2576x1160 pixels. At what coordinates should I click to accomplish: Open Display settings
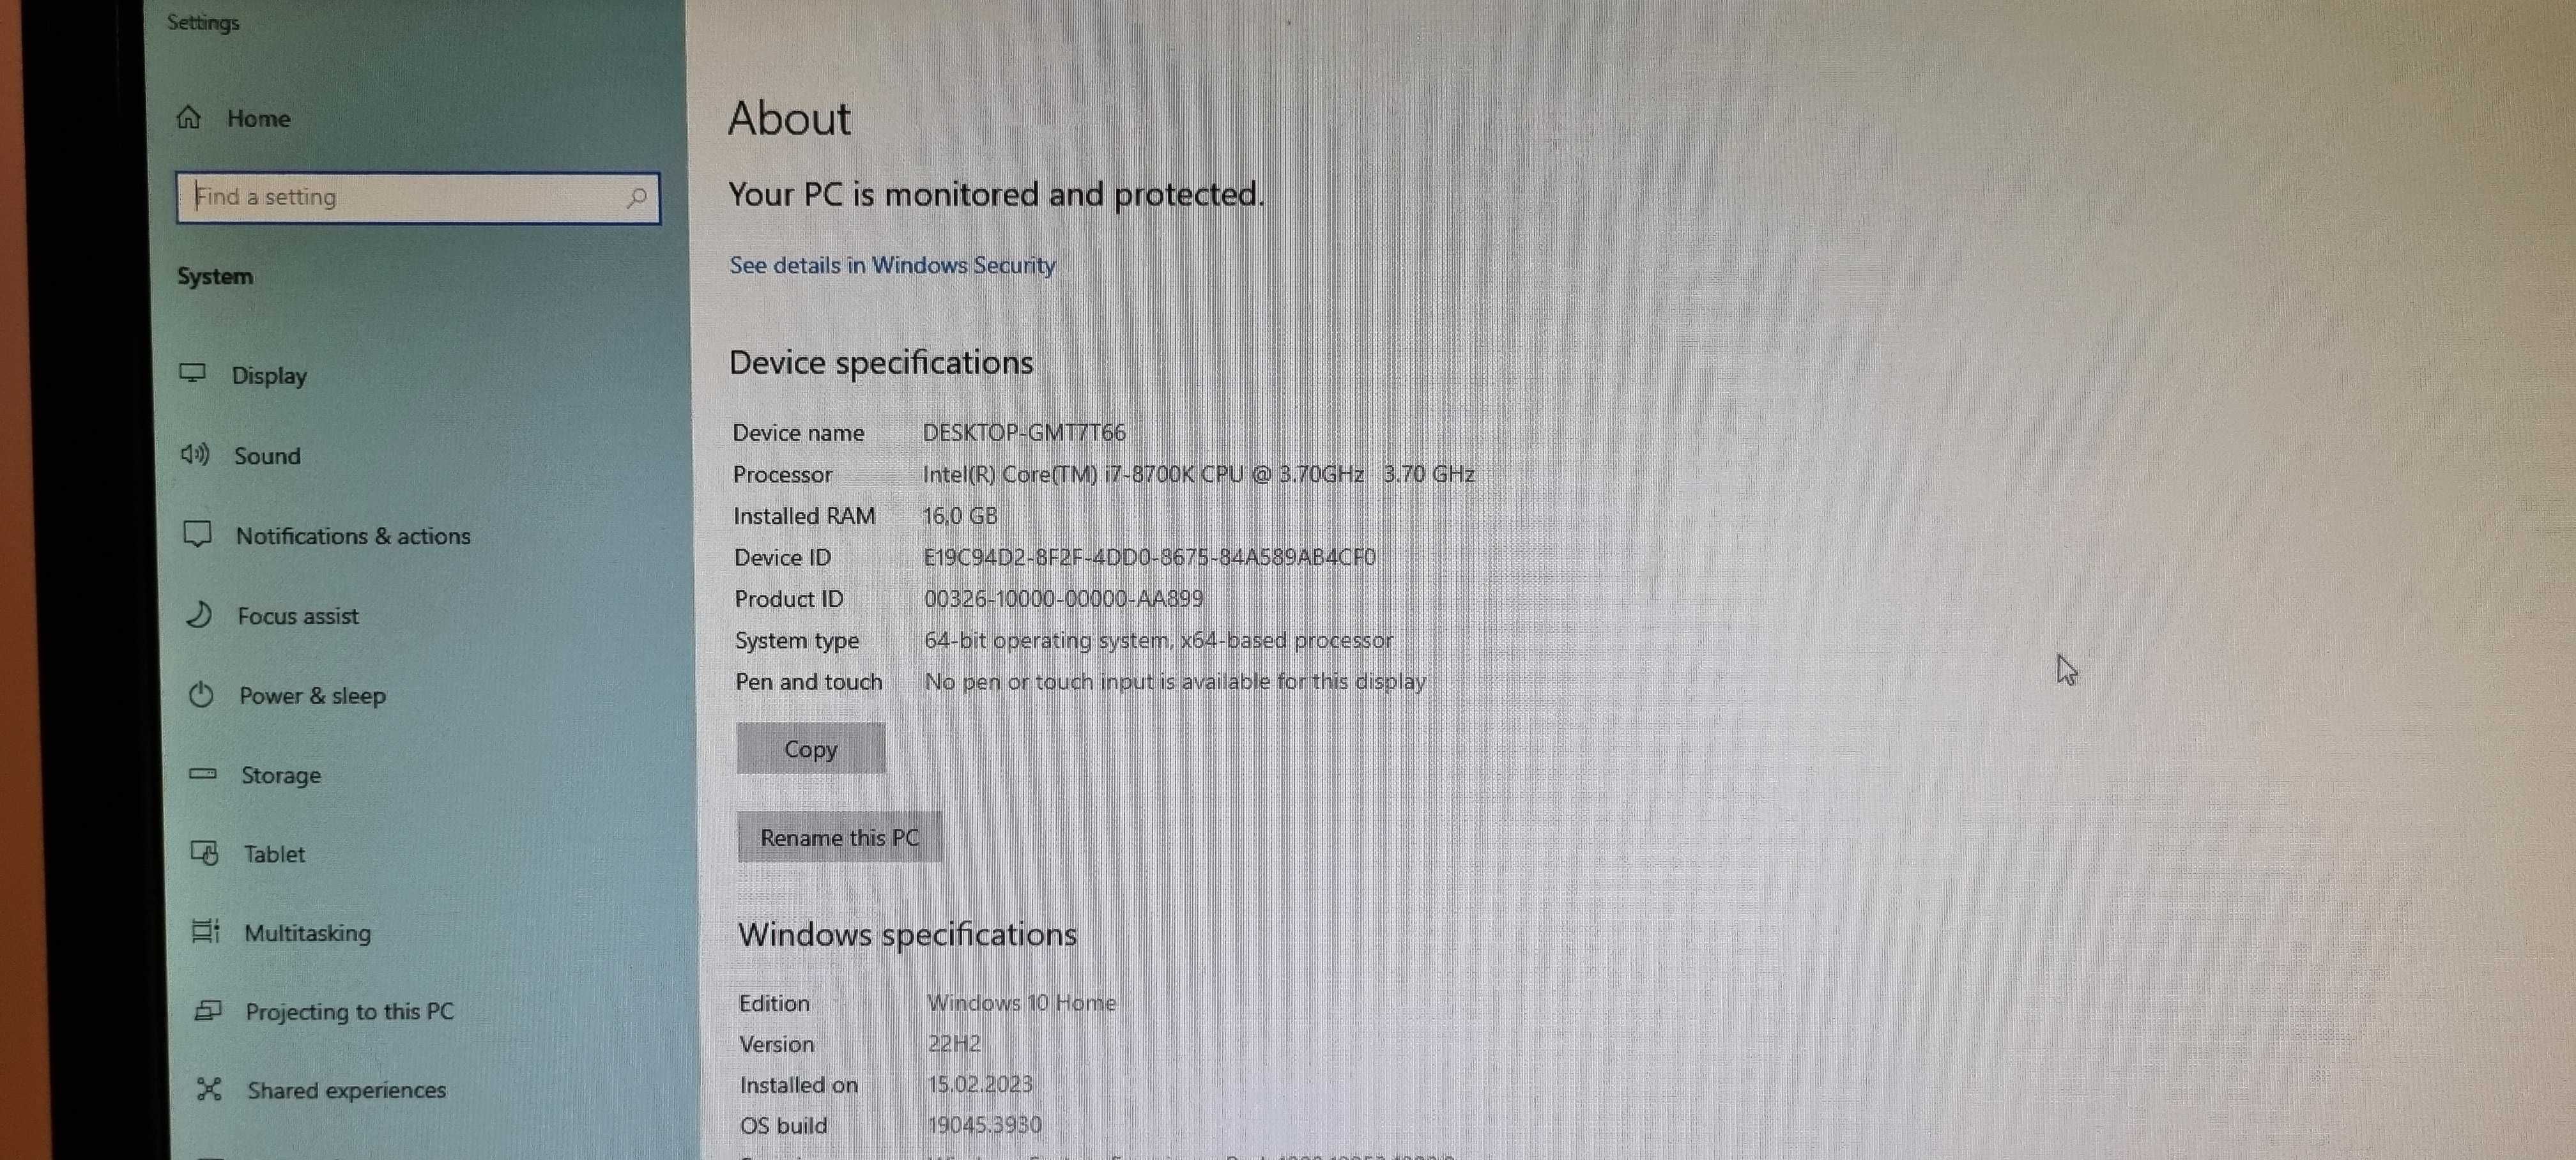pyautogui.click(x=268, y=374)
